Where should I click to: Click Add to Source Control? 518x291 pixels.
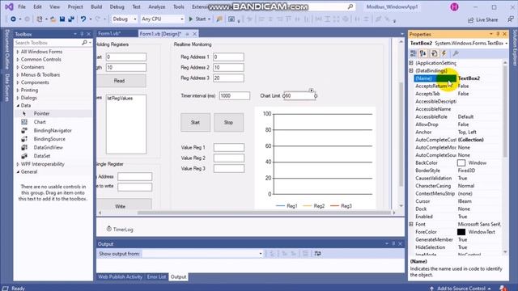(x=461, y=289)
